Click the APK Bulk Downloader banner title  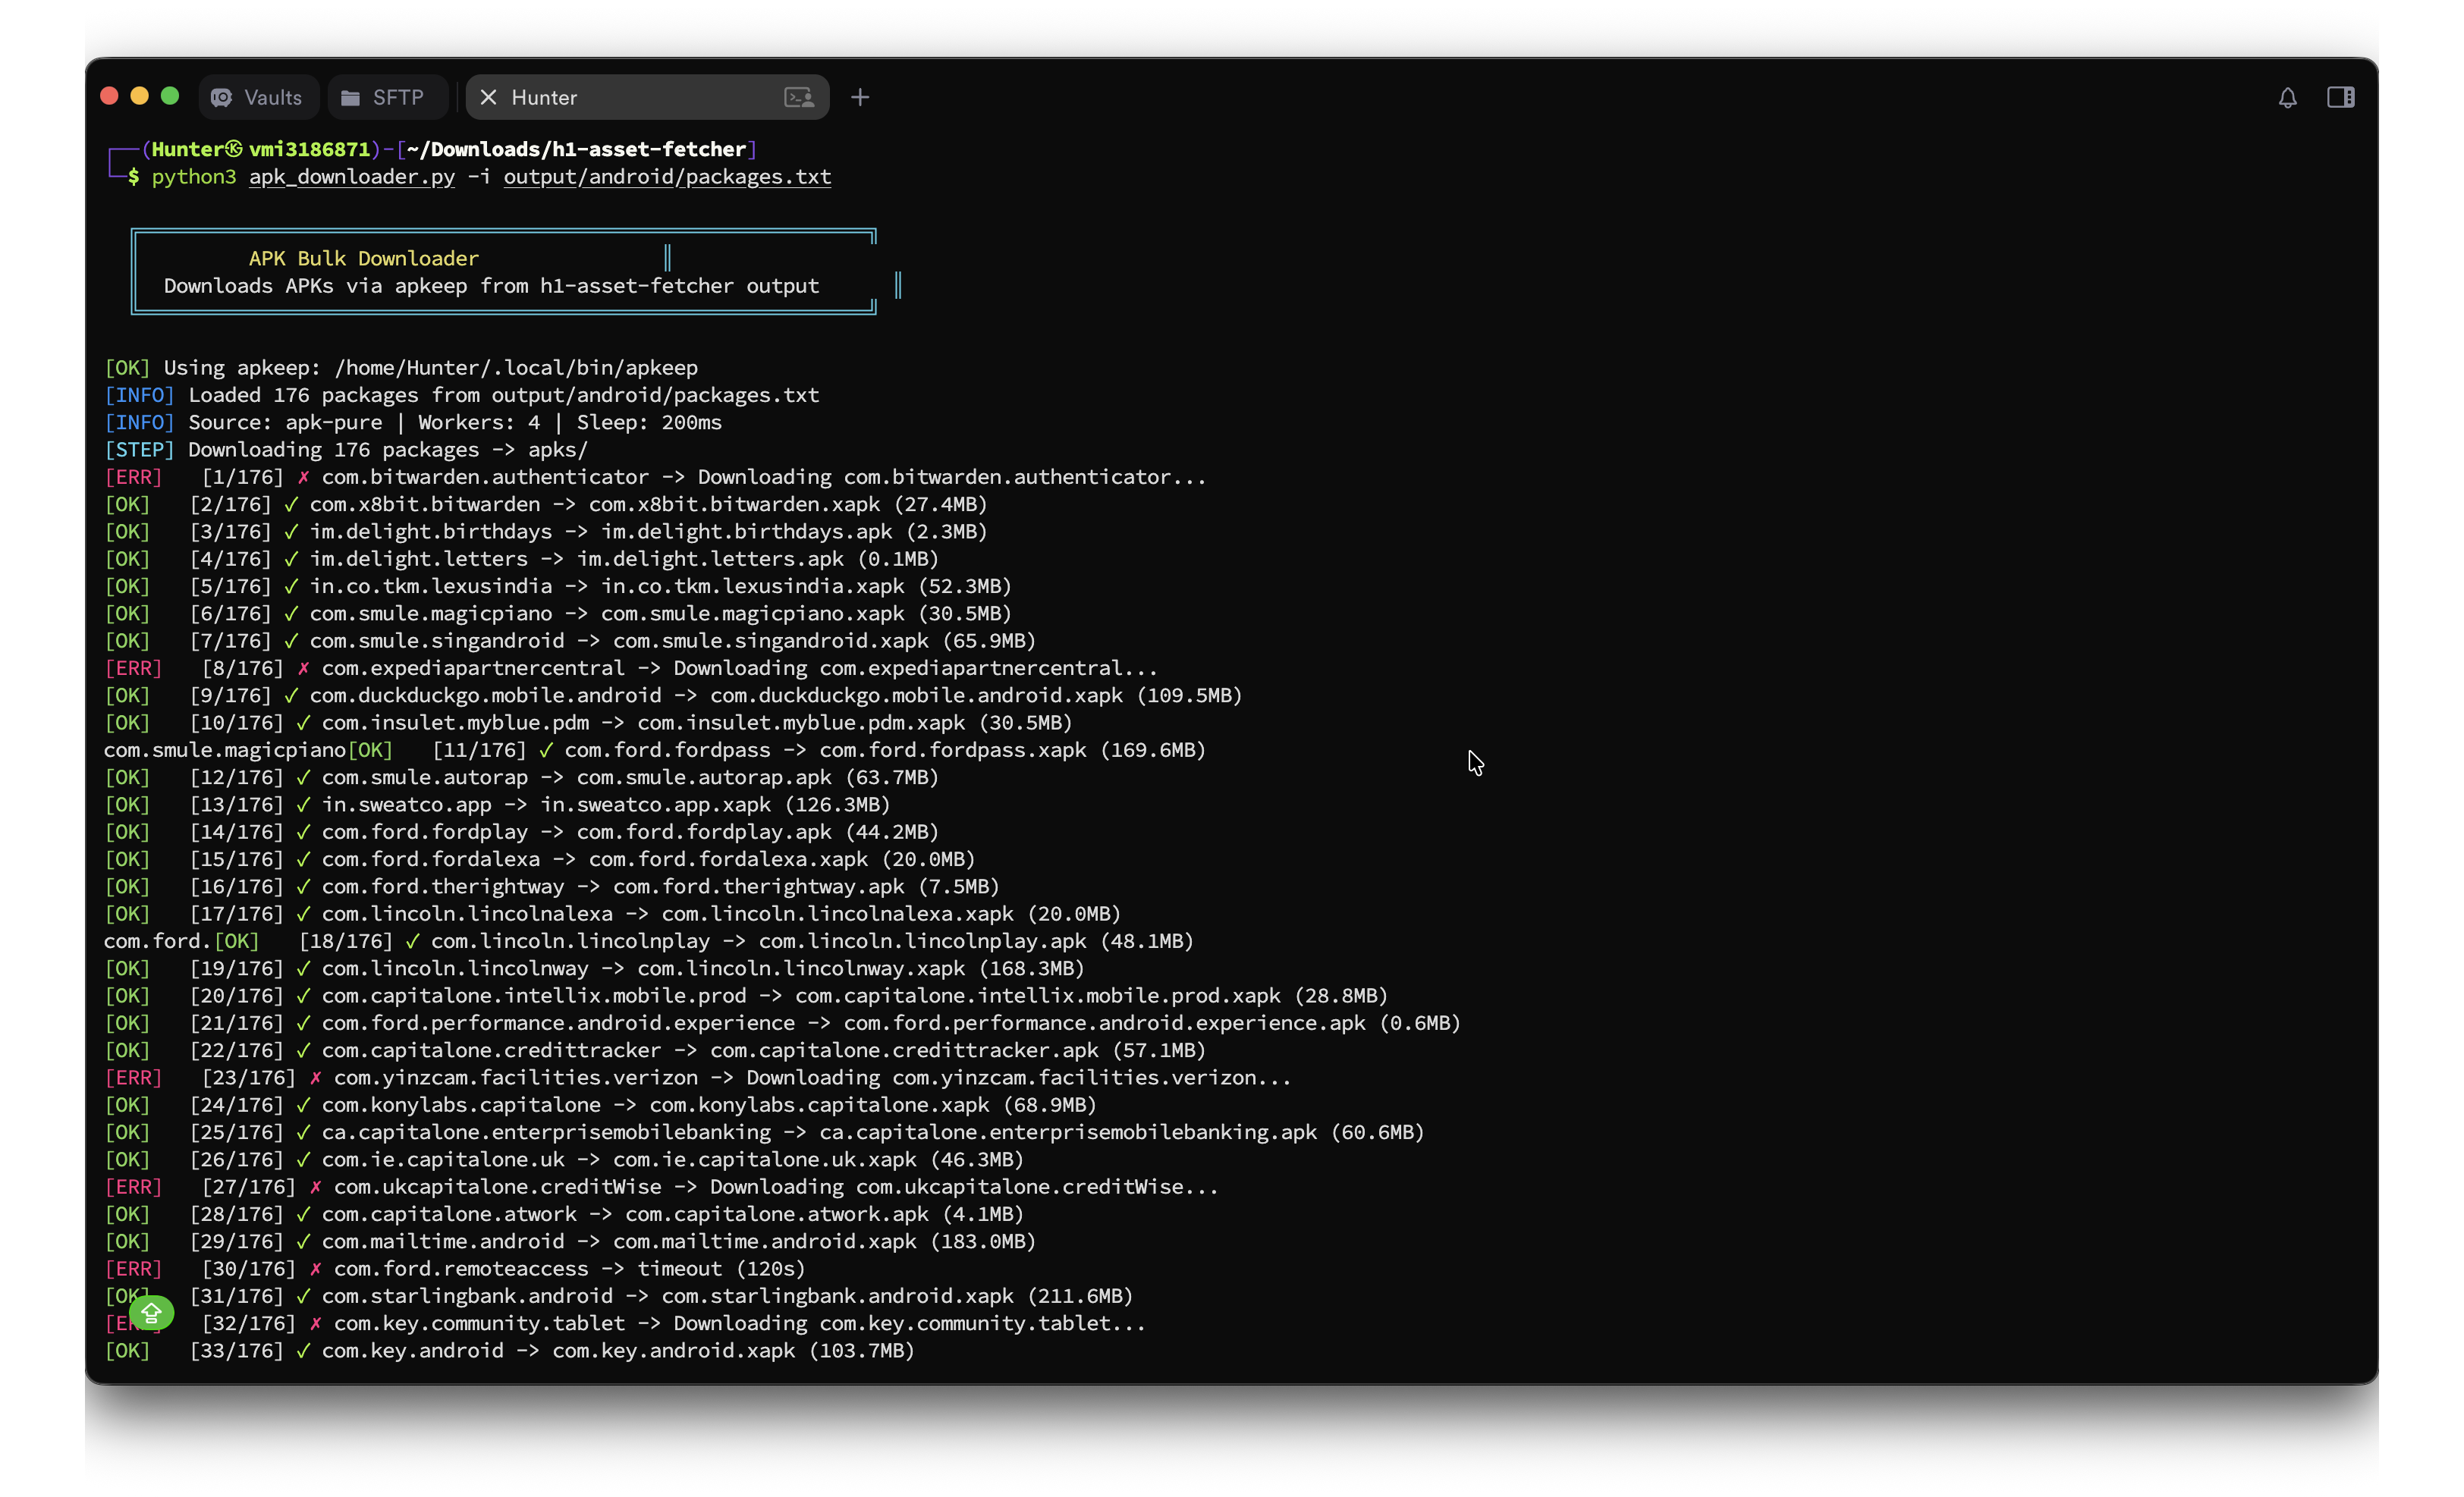(364, 258)
